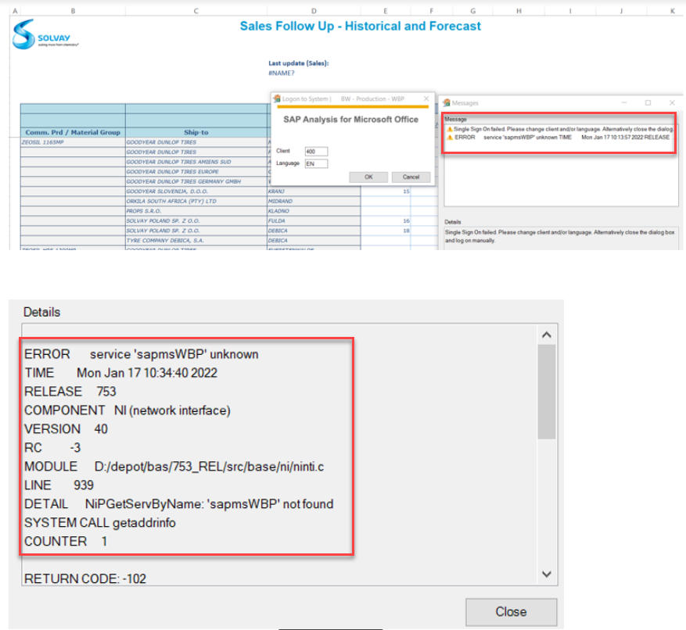Click the Language input field

click(x=316, y=164)
